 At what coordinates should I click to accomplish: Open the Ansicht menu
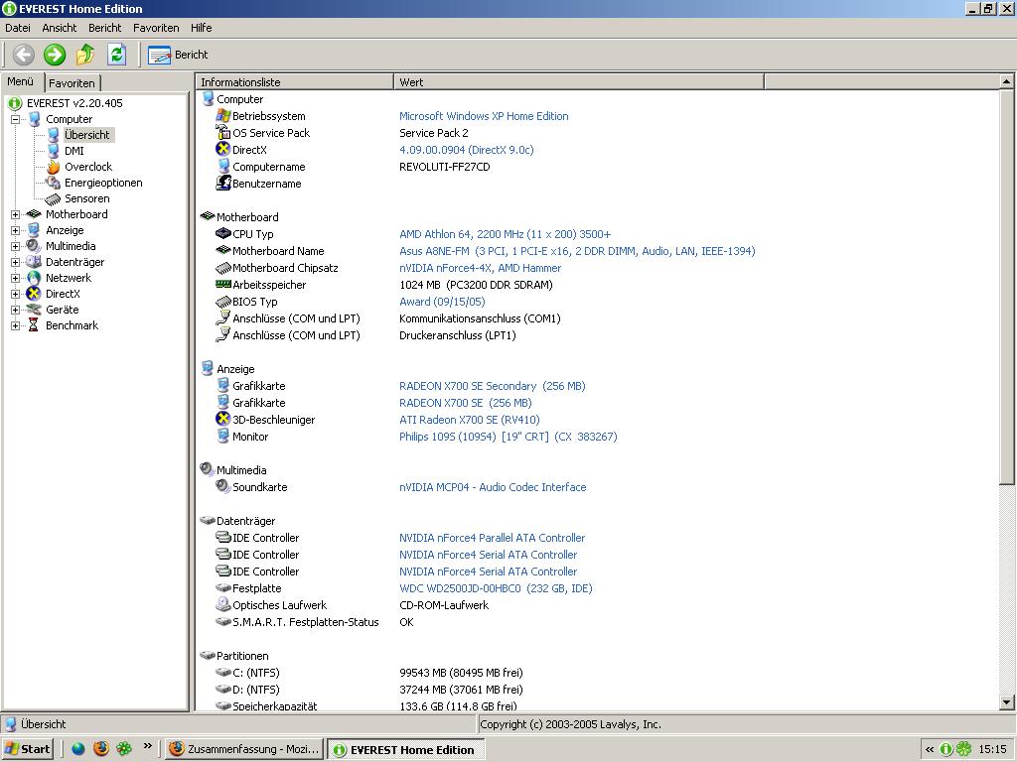point(59,28)
